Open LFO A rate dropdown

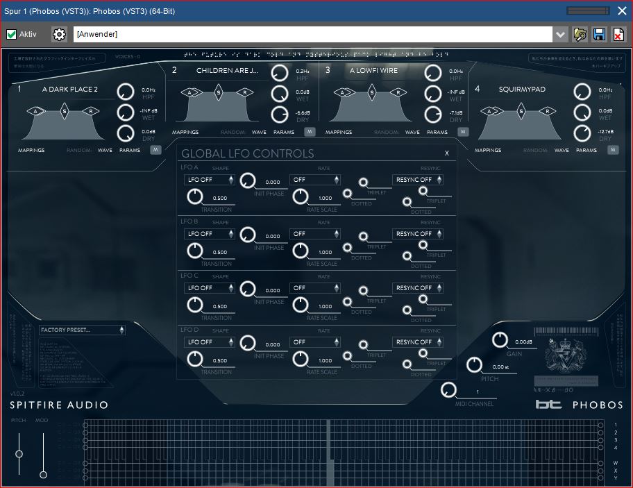click(x=315, y=180)
